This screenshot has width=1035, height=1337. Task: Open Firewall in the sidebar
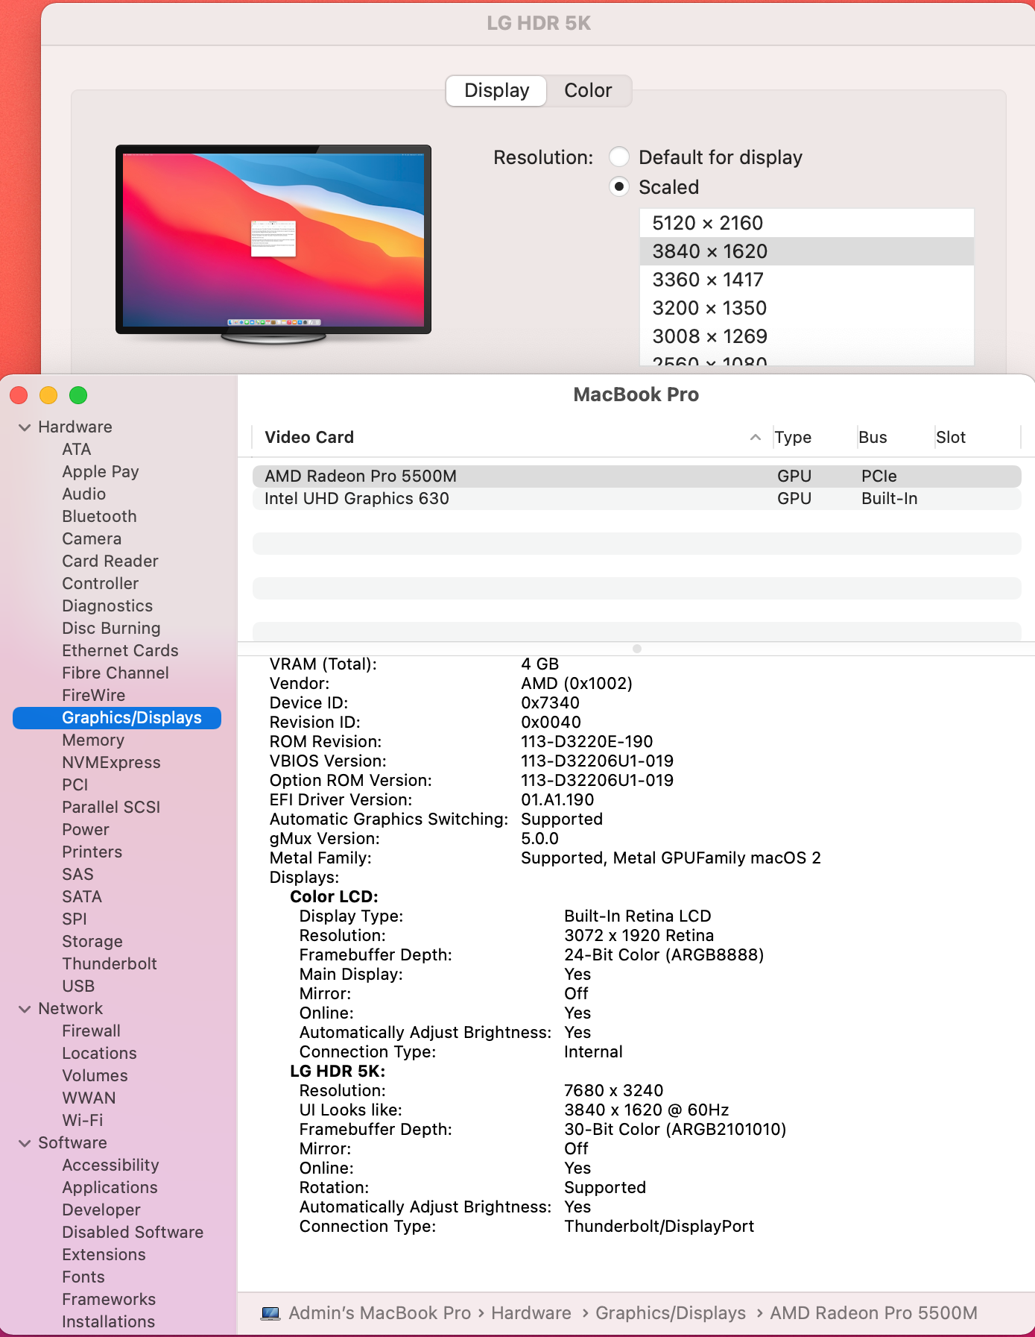[92, 1031]
